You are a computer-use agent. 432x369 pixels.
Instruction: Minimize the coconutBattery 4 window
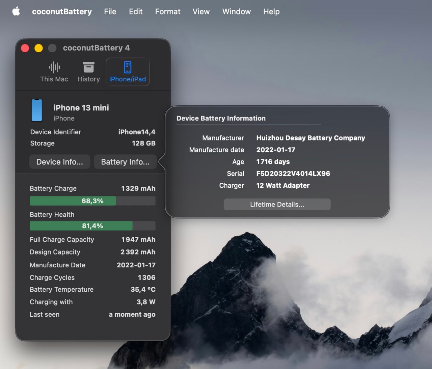(38, 48)
